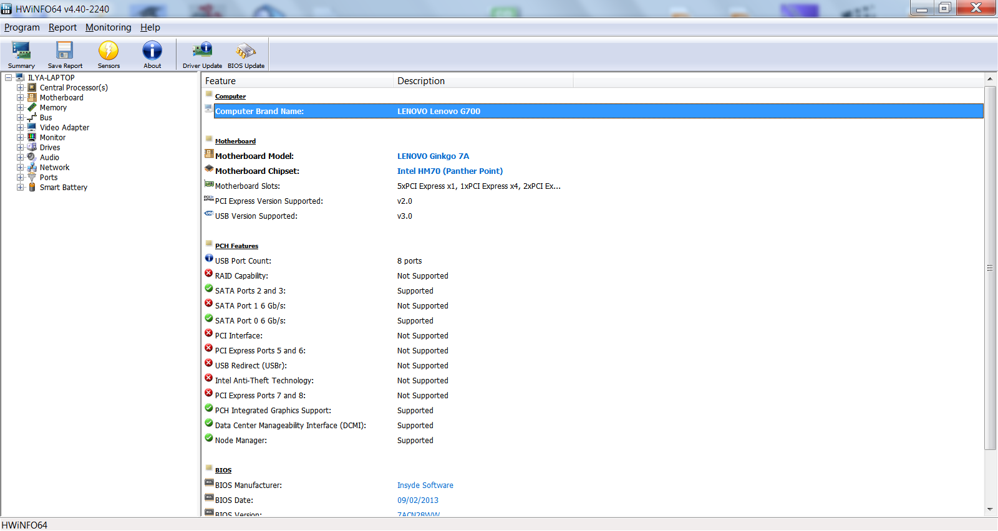Click the vertical scrollbar thumb
The image size is (998, 531).
coord(990,268)
